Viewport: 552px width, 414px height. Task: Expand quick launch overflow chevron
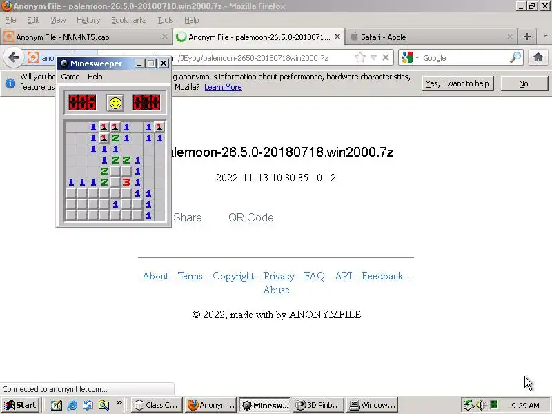119,403
